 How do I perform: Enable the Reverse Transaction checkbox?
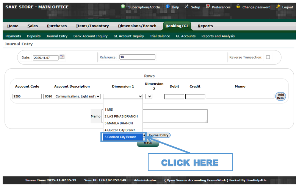coord(268,57)
